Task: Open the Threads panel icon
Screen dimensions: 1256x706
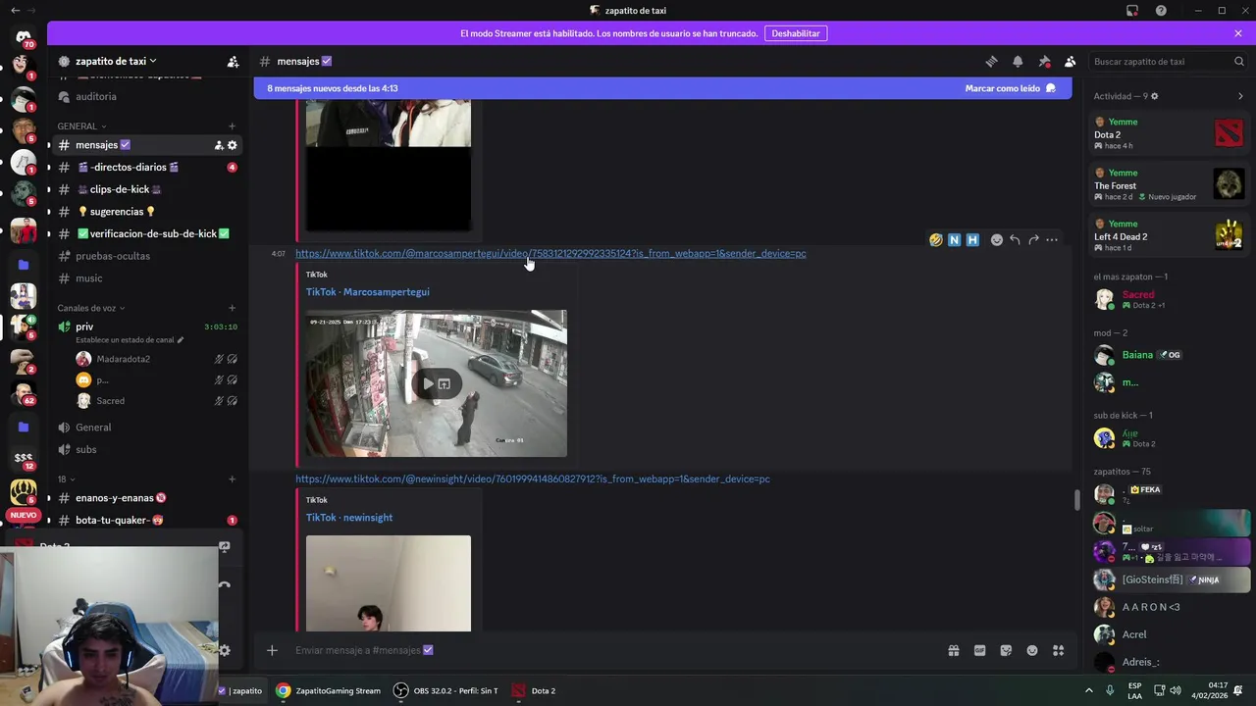Action: coord(991,61)
